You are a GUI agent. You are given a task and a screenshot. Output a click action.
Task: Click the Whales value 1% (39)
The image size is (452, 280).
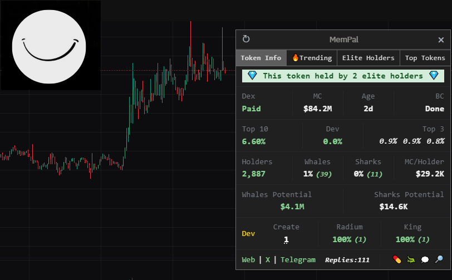(x=317, y=174)
